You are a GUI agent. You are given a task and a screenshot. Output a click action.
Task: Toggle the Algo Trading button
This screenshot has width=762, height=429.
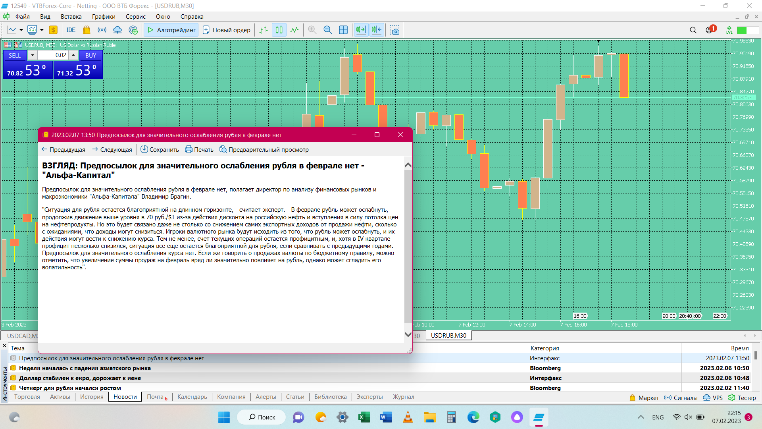171,30
